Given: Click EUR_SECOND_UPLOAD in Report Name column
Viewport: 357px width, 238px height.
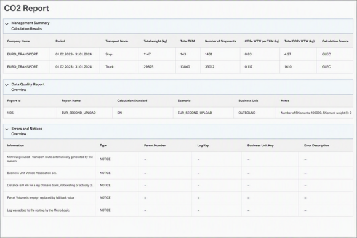Looking at the screenshot, I should coord(79,113).
